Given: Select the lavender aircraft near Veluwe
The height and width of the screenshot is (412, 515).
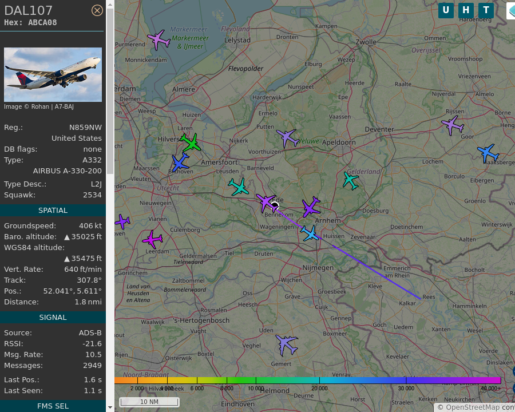Looking at the screenshot, I should [287, 138].
